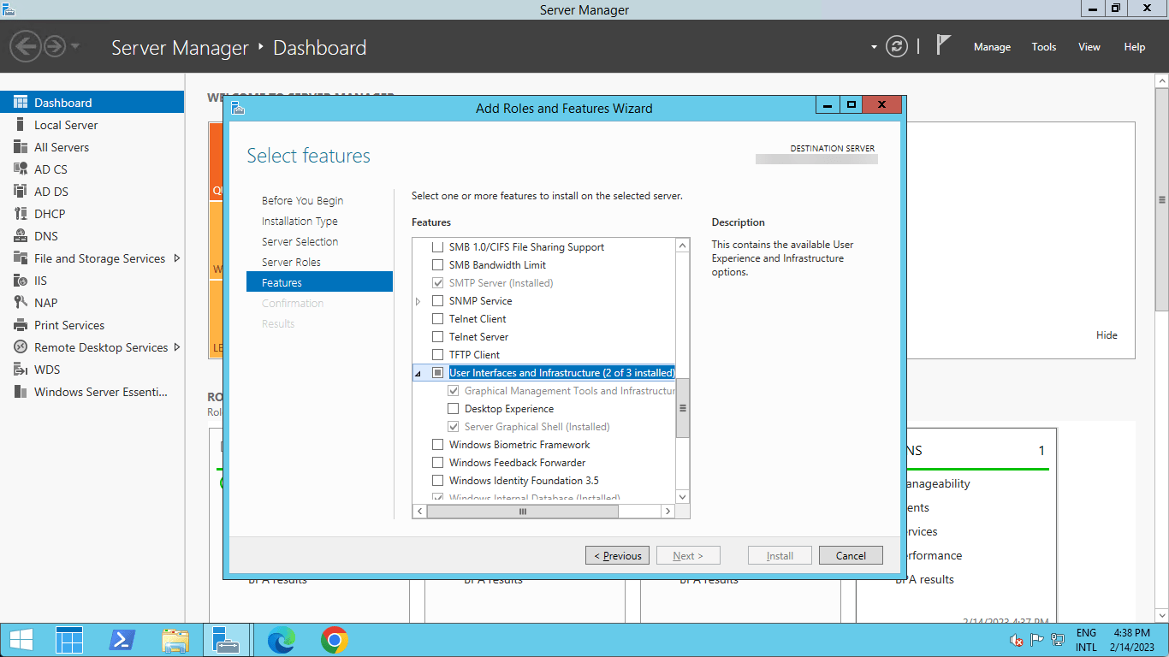Check Windows Biometric Framework
Screen dimensions: 1169x657
[438, 445]
